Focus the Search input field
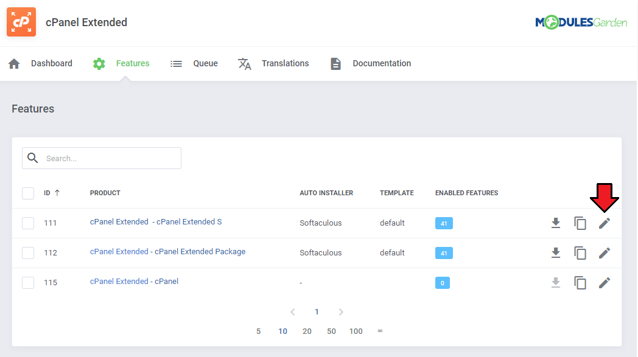The height and width of the screenshot is (357, 638). coord(102,158)
